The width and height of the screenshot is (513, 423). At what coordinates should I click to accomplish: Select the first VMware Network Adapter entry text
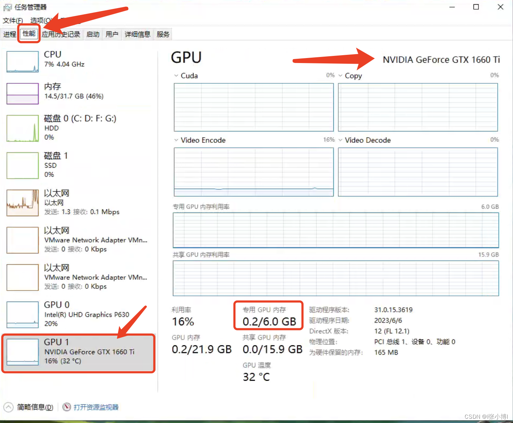pos(96,240)
